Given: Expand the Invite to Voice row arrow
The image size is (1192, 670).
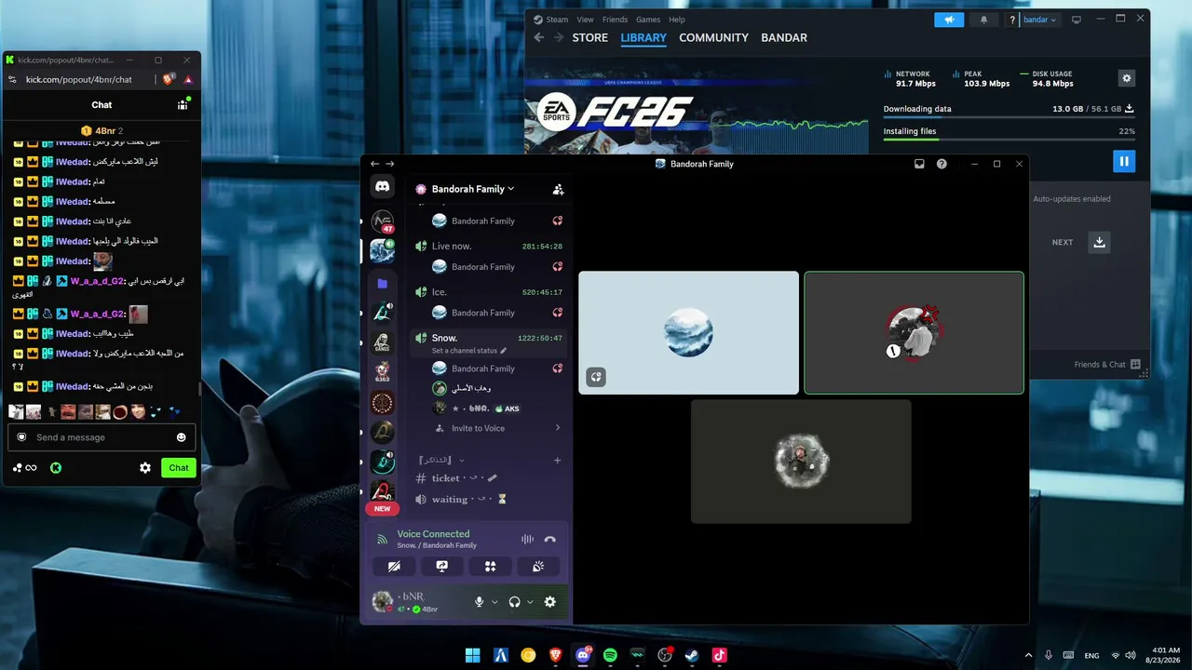Looking at the screenshot, I should click(558, 428).
